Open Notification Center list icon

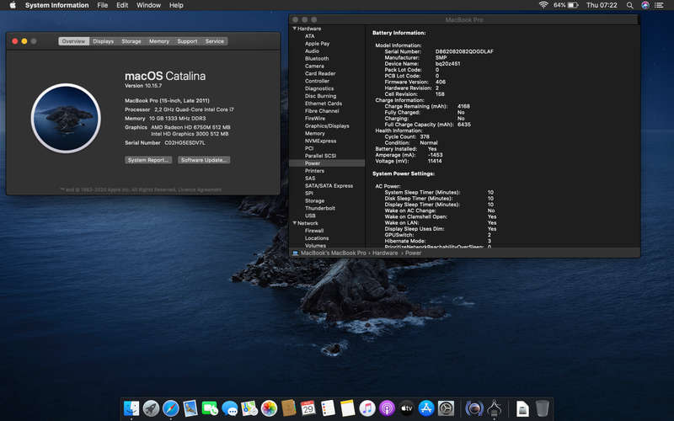(x=660, y=5)
